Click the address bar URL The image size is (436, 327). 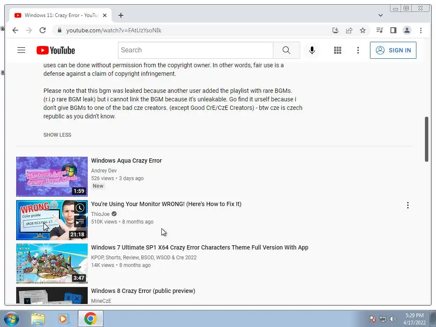(114, 30)
